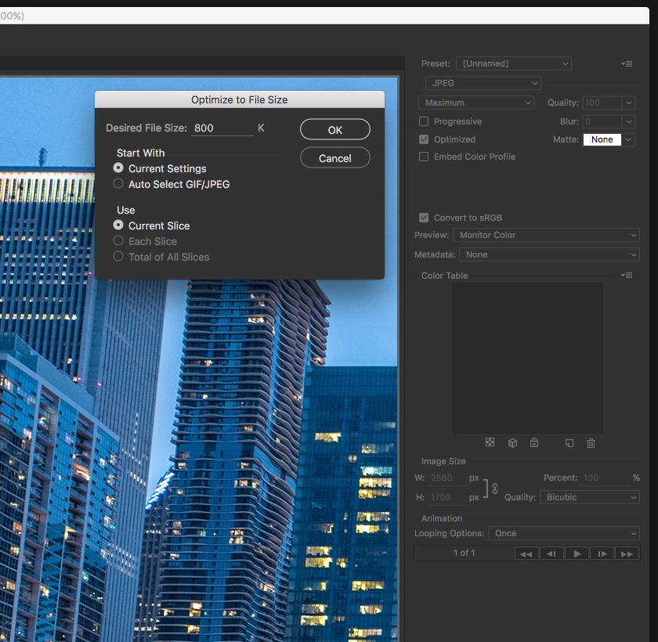Jump to the last animation frame
The image size is (658, 642).
tap(627, 553)
